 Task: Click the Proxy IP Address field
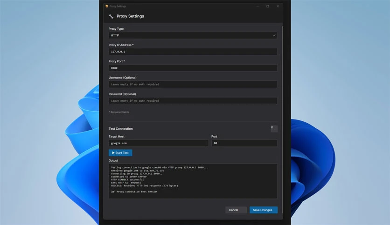(x=193, y=52)
